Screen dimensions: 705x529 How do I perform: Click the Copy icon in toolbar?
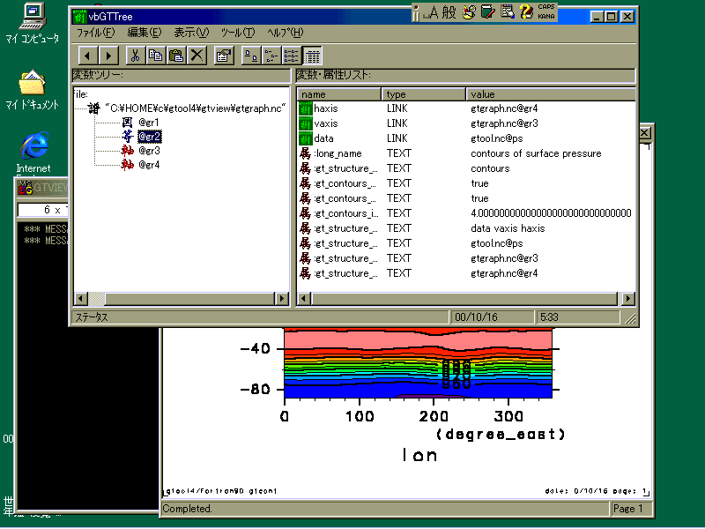(x=155, y=56)
